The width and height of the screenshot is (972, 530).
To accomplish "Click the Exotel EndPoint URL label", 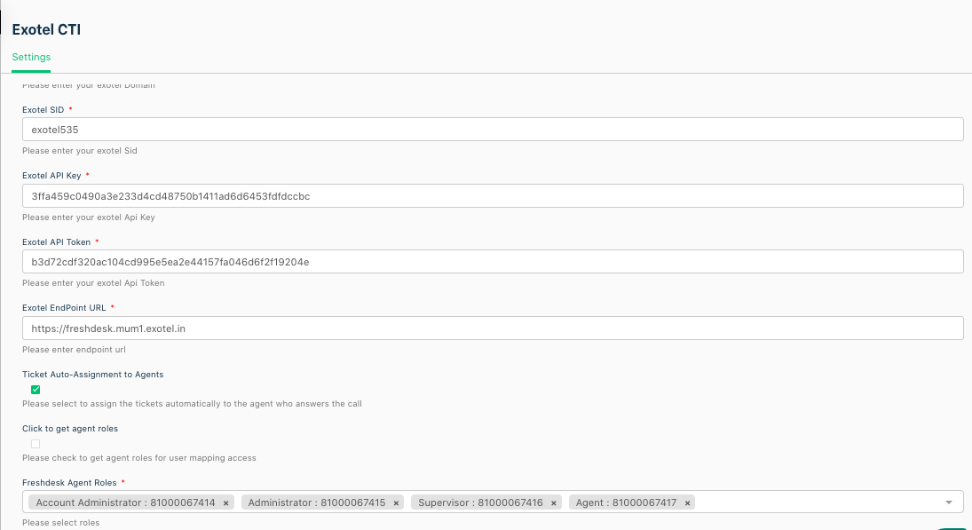I will click(x=64, y=307).
